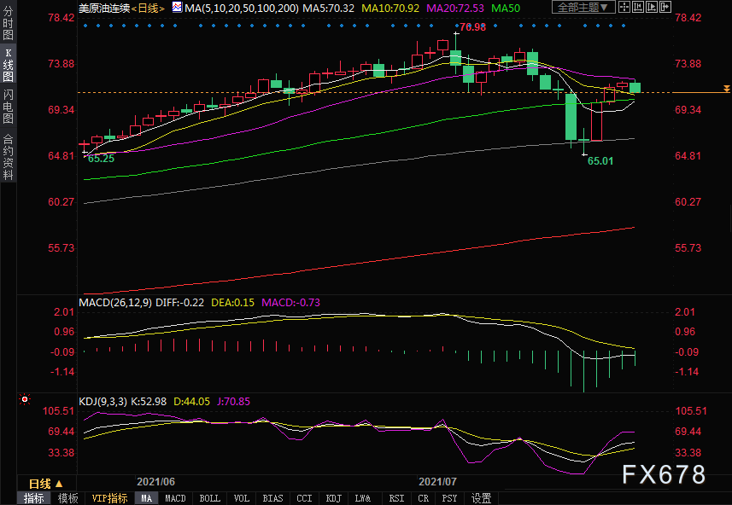
Task: Click the MA(5,10,20,50,100,200) parameters label
Action: 242,8
